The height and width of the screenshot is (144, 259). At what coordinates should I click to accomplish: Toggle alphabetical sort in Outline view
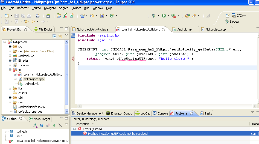pos(35,125)
